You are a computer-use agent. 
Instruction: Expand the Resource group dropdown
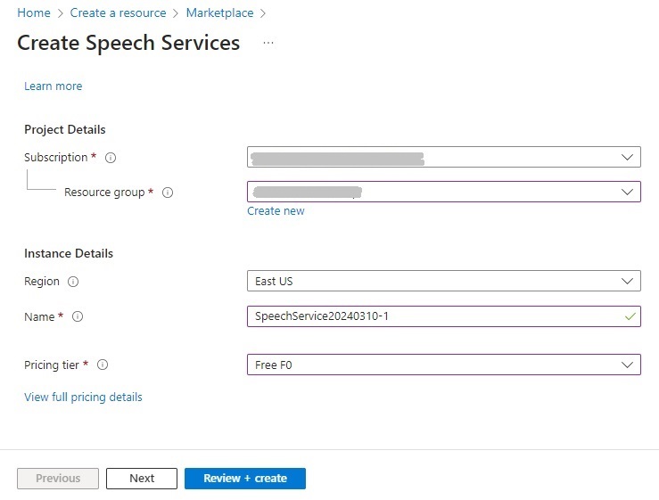pyautogui.click(x=443, y=192)
